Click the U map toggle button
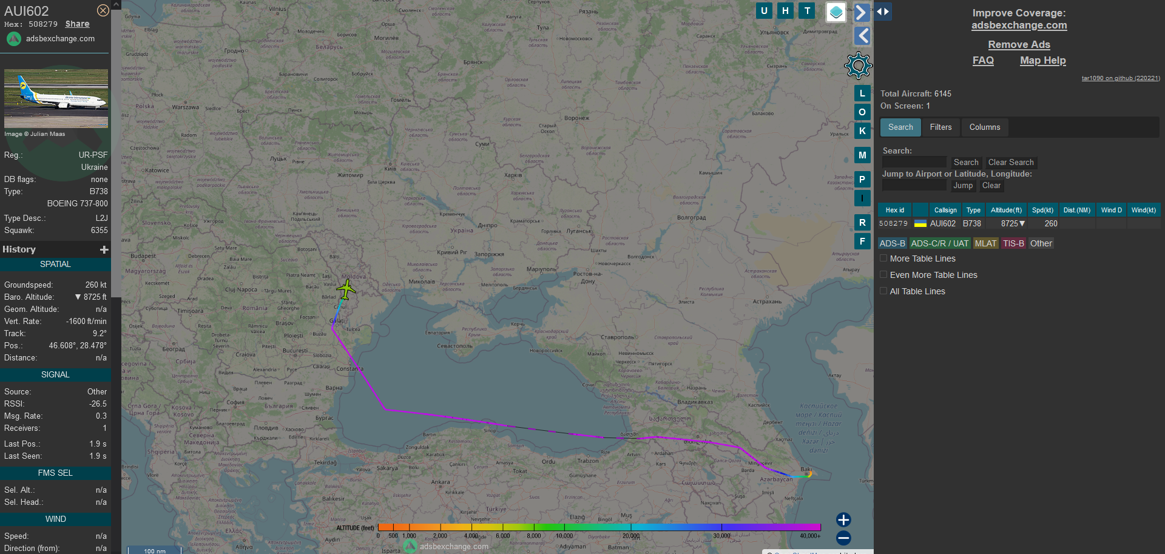Screen dimensions: 1165x554 coord(764,11)
